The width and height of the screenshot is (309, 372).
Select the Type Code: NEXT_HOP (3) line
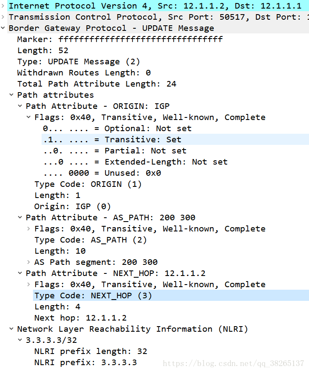(93, 296)
